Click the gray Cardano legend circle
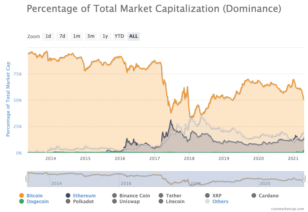The height and width of the screenshot is (212, 308). 254,196
